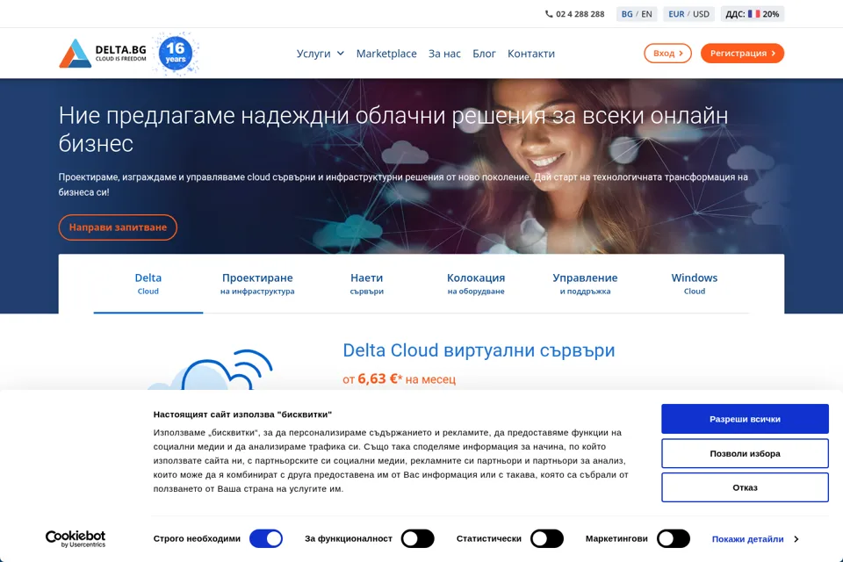Enable Статистически cookies switch
Viewport: 843px width, 562px height.
[x=547, y=538]
